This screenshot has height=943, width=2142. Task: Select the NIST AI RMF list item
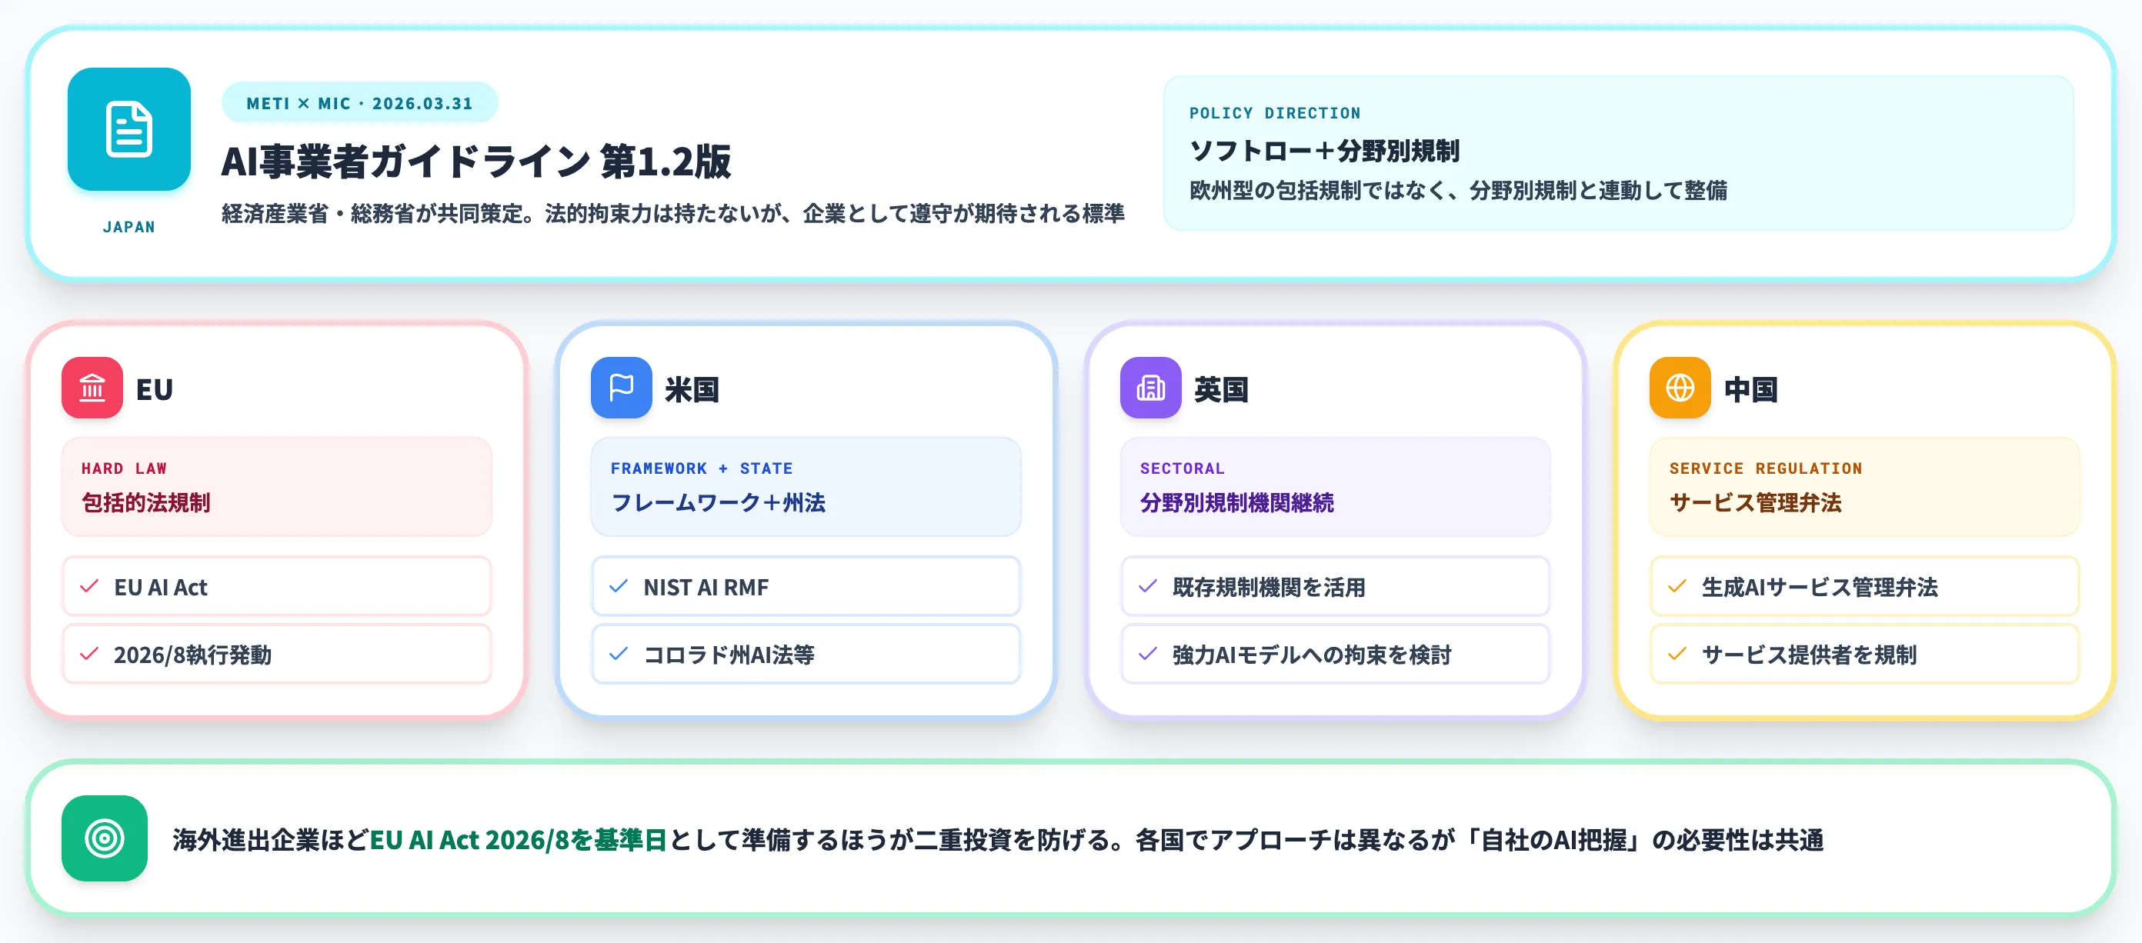pyautogui.click(x=806, y=586)
